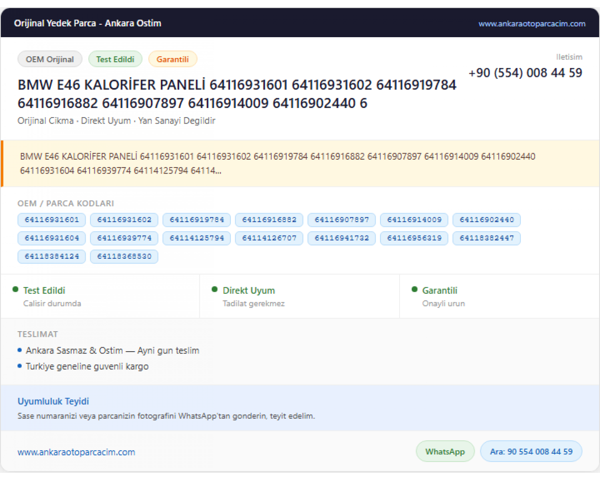Select the orange Garantili badge
The image size is (600, 480).
(x=172, y=59)
